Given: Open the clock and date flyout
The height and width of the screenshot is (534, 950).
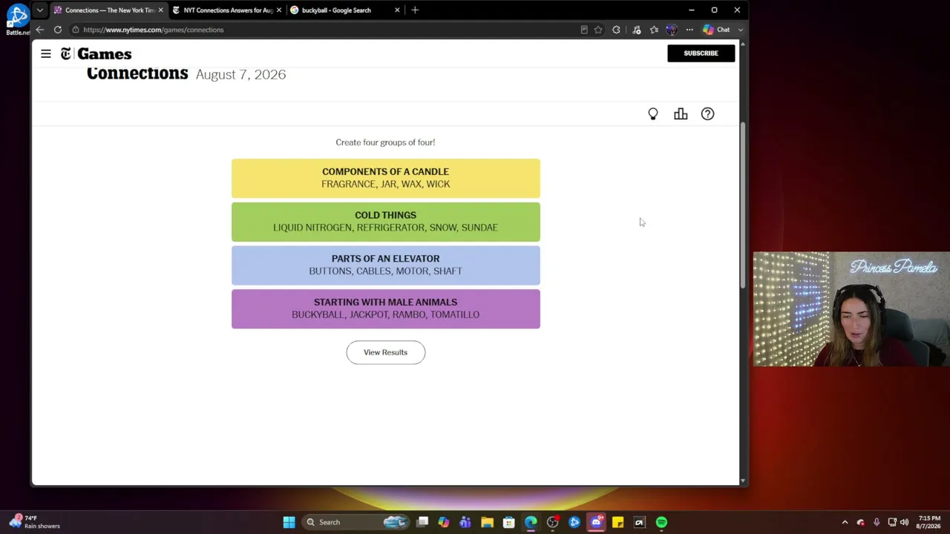Looking at the screenshot, I should click(x=928, y=522).
